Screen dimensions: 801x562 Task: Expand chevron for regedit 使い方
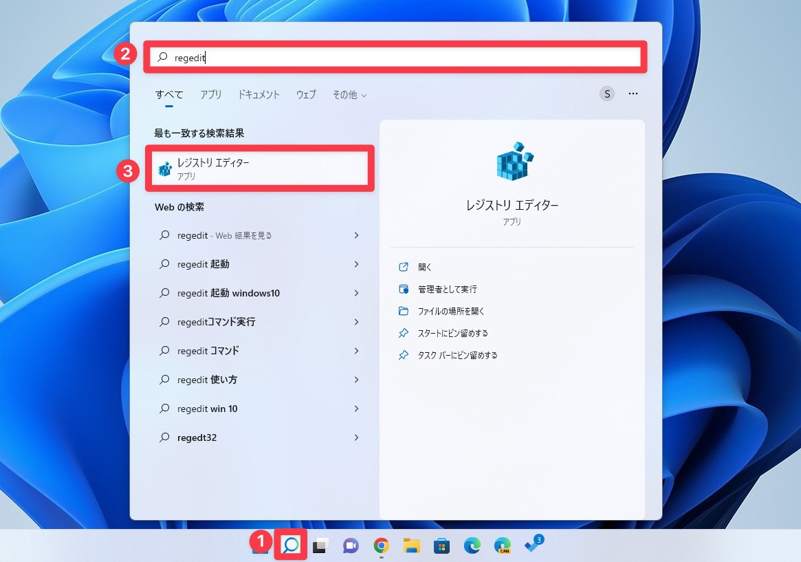(x=357, y=380)
